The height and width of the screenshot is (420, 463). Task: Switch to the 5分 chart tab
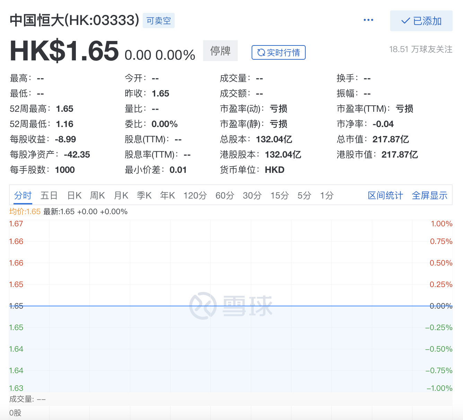click(x=304, y=195)
